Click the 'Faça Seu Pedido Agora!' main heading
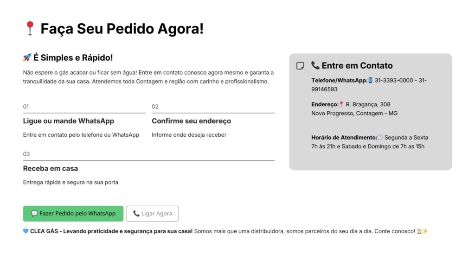Image resolution: width=475 pixels, height=267 pixels. [122, 29]
